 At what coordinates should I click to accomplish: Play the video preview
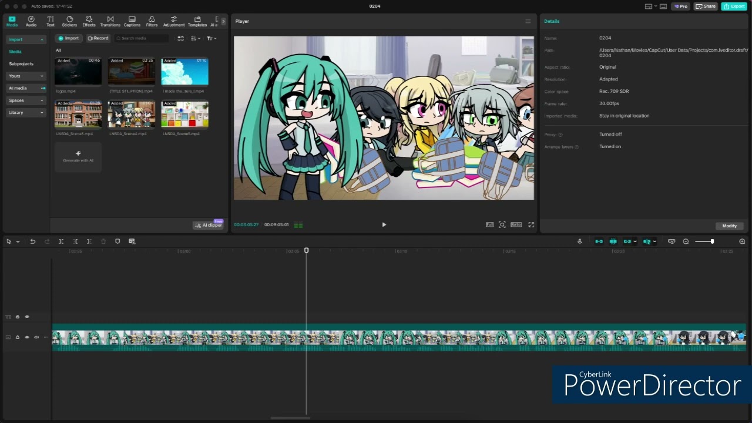[x=384, y=224]
